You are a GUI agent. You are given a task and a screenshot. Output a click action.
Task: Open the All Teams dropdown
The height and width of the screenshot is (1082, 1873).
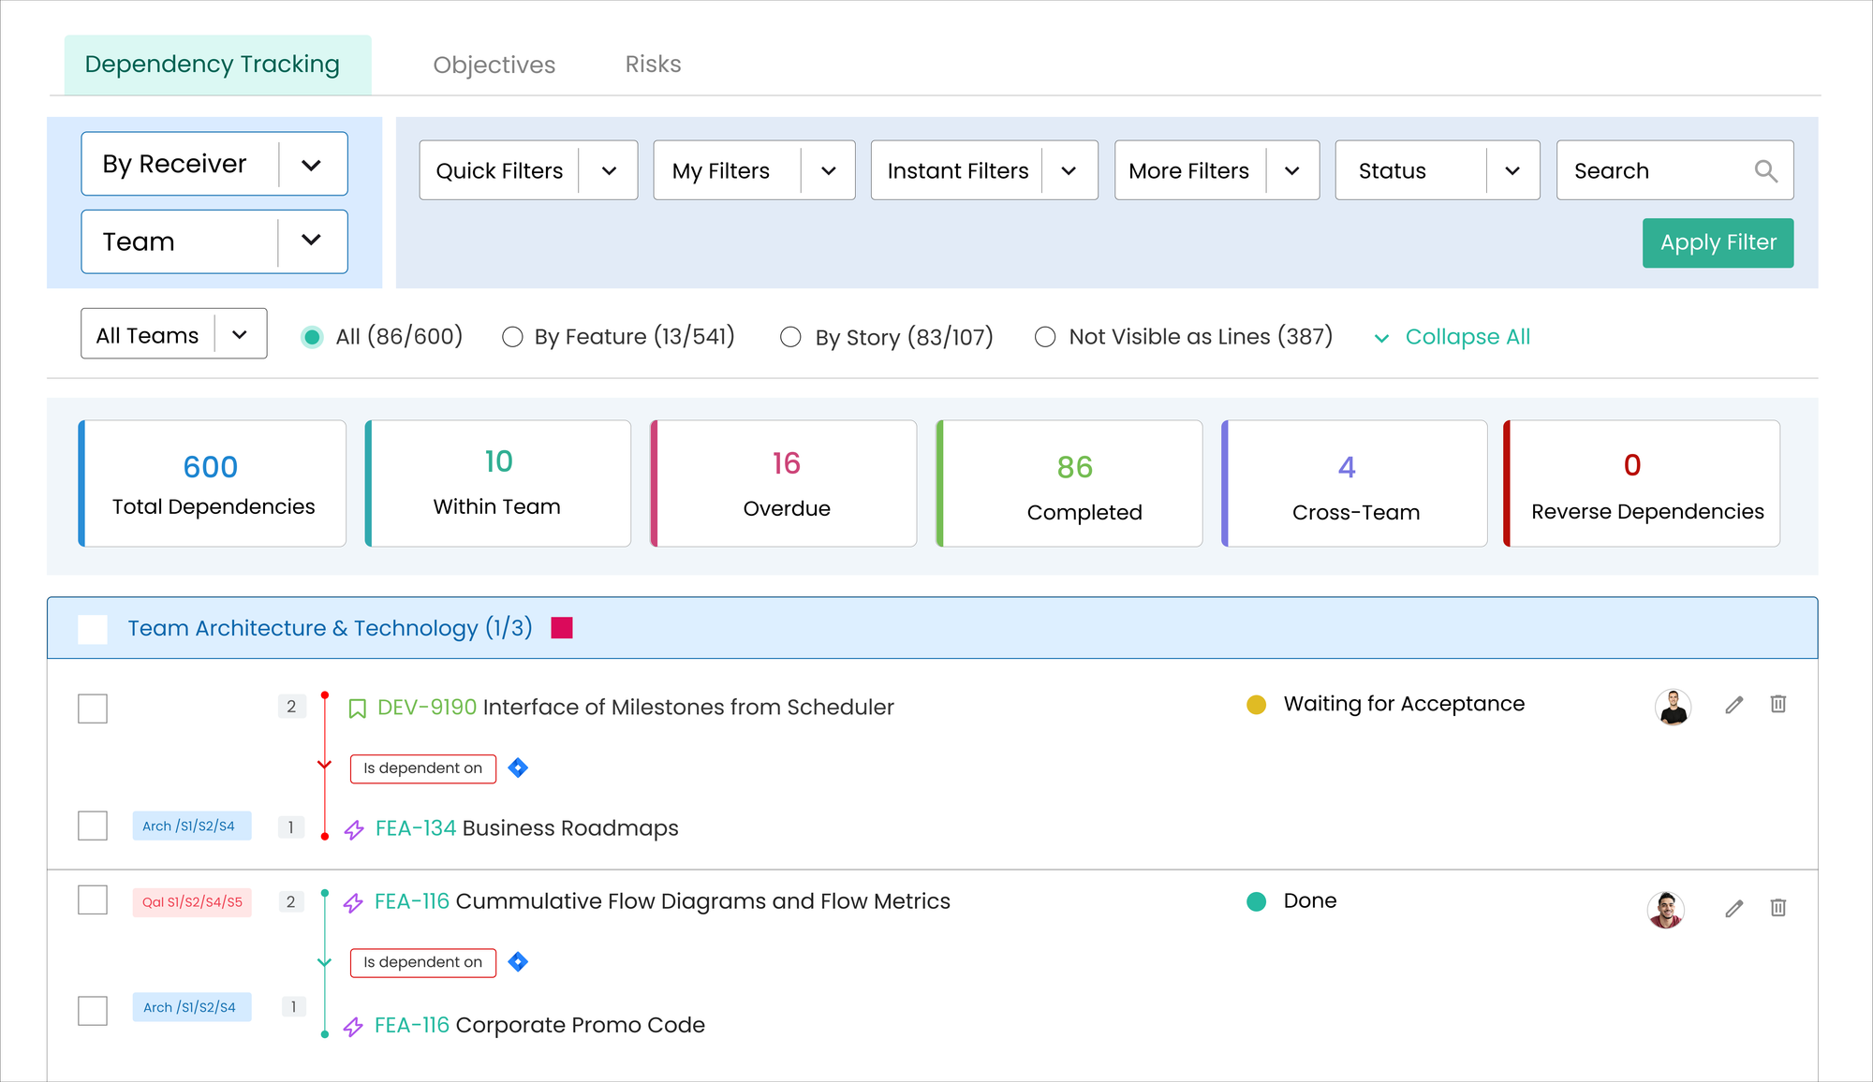click(x=240, y=333)
